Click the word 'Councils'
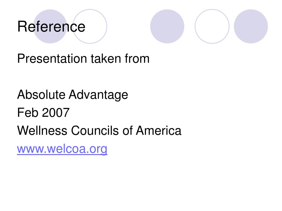The width and height of the screenshot is (282, 211). click(95, 131)
